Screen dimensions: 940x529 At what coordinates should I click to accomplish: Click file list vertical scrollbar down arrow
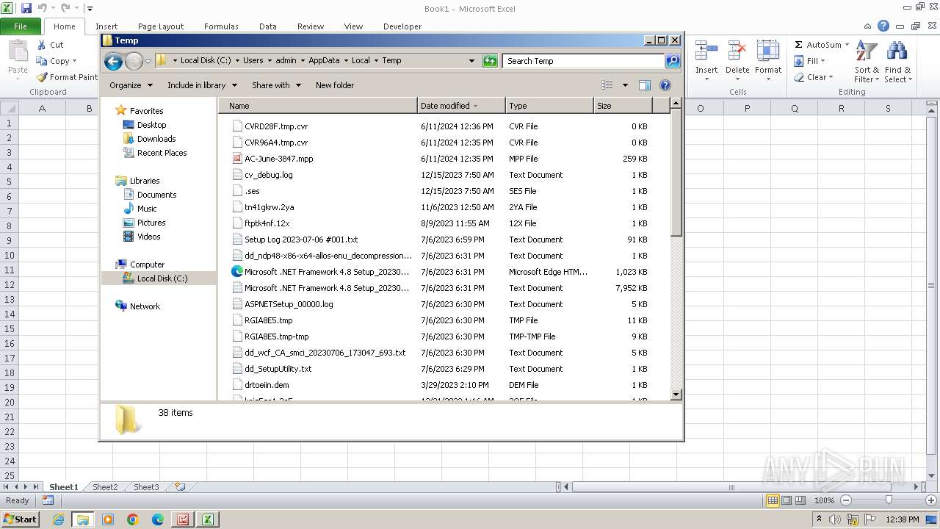coord(676,395)
